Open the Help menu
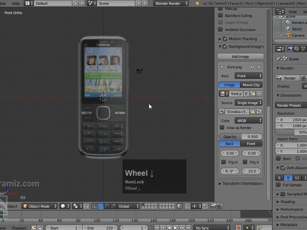 pyautogui.click(x=16, y=3)
